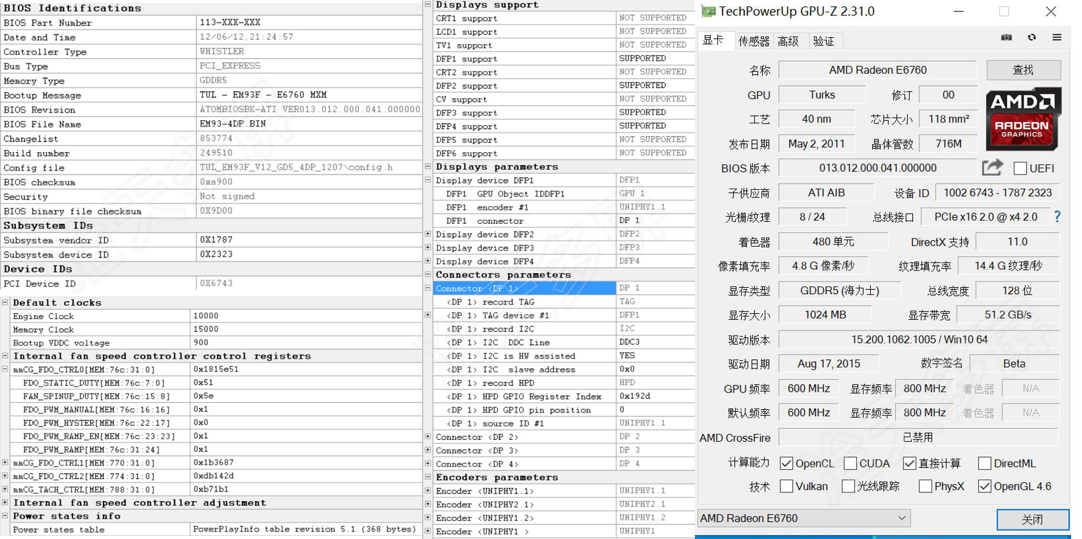Toggle the UEFI checkbox
The height and width of the screenshot is (539, 1082).
pyautogui.click(x=1021, y=168)
